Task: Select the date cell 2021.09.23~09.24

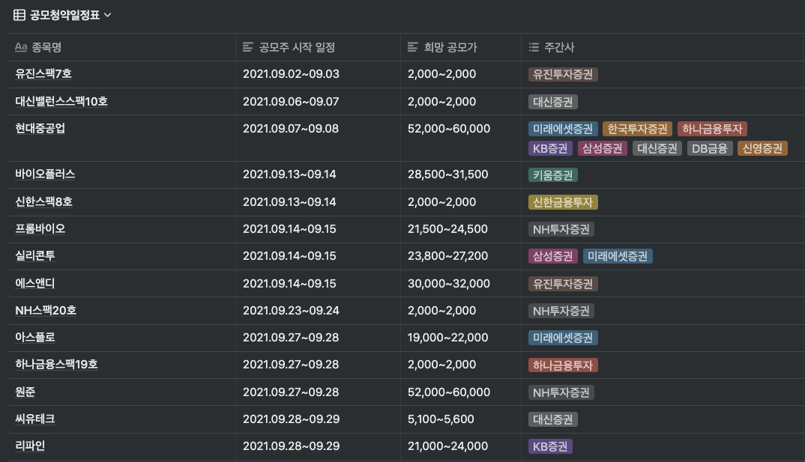Action: (x=319, y=311)
